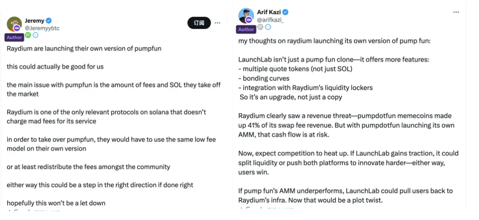The image size is (479, 220).
Task: Click blue circle icon beside Jeremy's green badge
Action: tap(36, 35)
